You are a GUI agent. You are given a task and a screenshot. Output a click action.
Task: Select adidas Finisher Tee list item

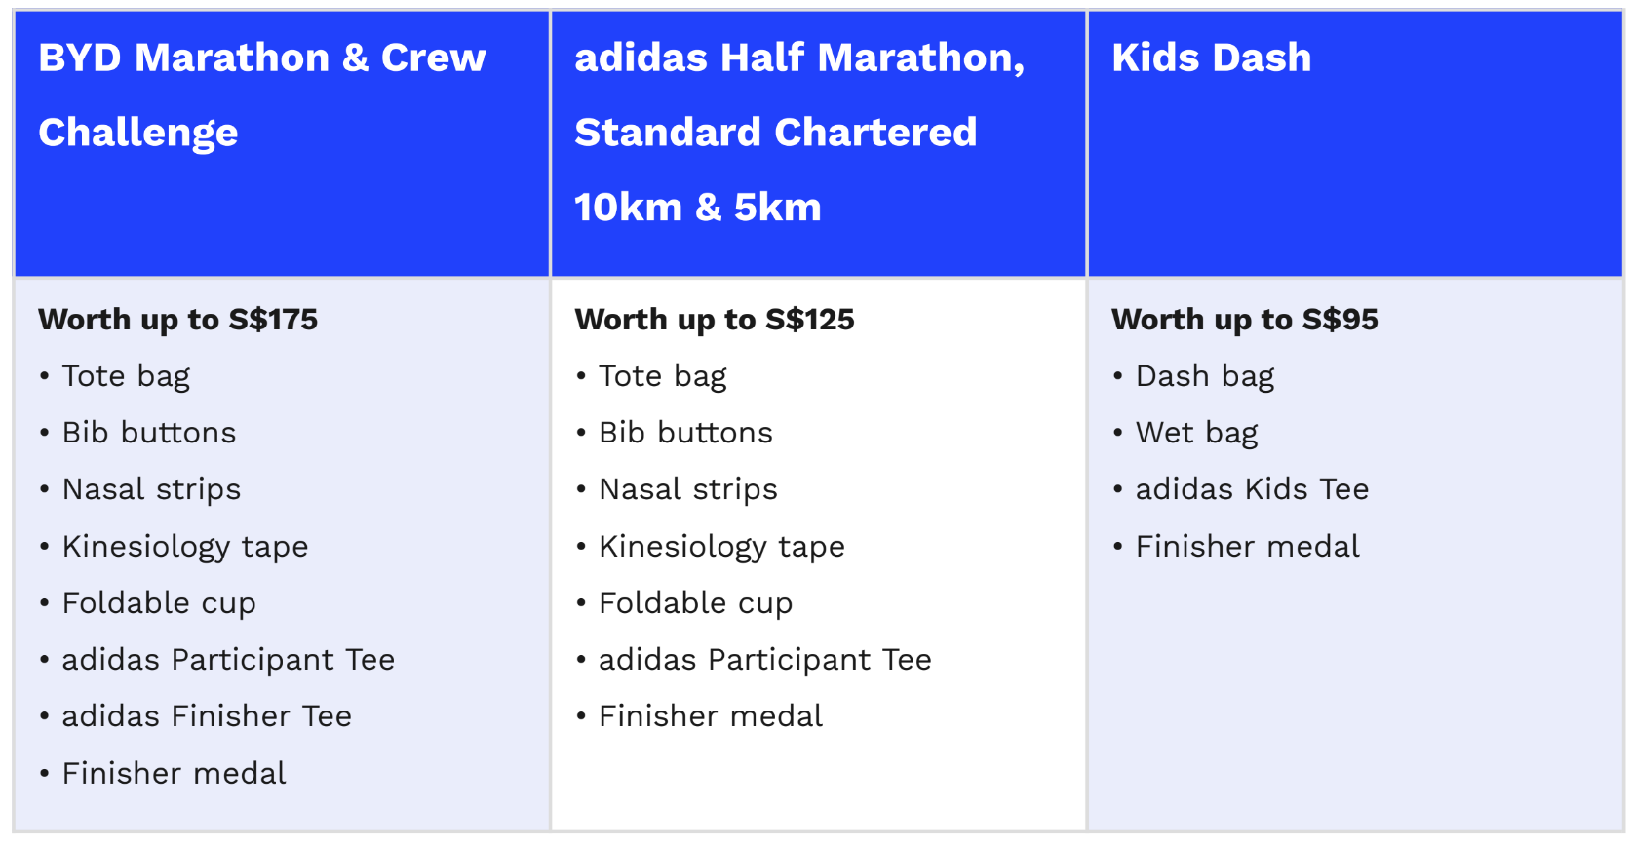(x=207, y=716)
